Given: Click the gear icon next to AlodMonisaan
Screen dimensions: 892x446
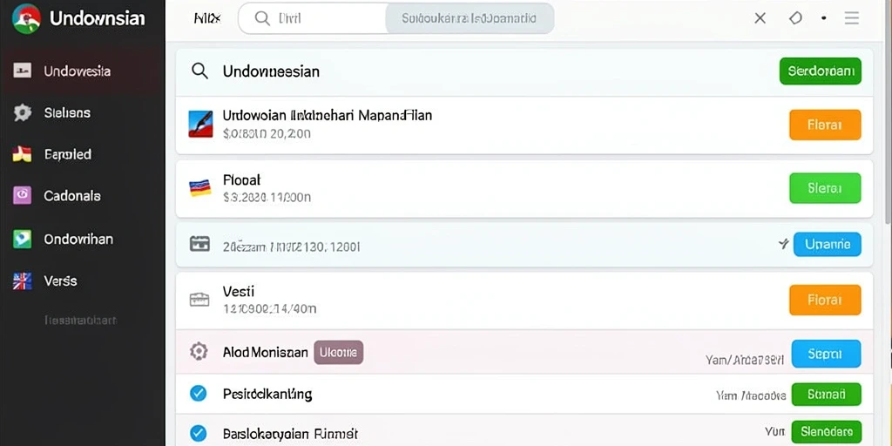Looking at the screenshot, I should [x=199, y=352].
